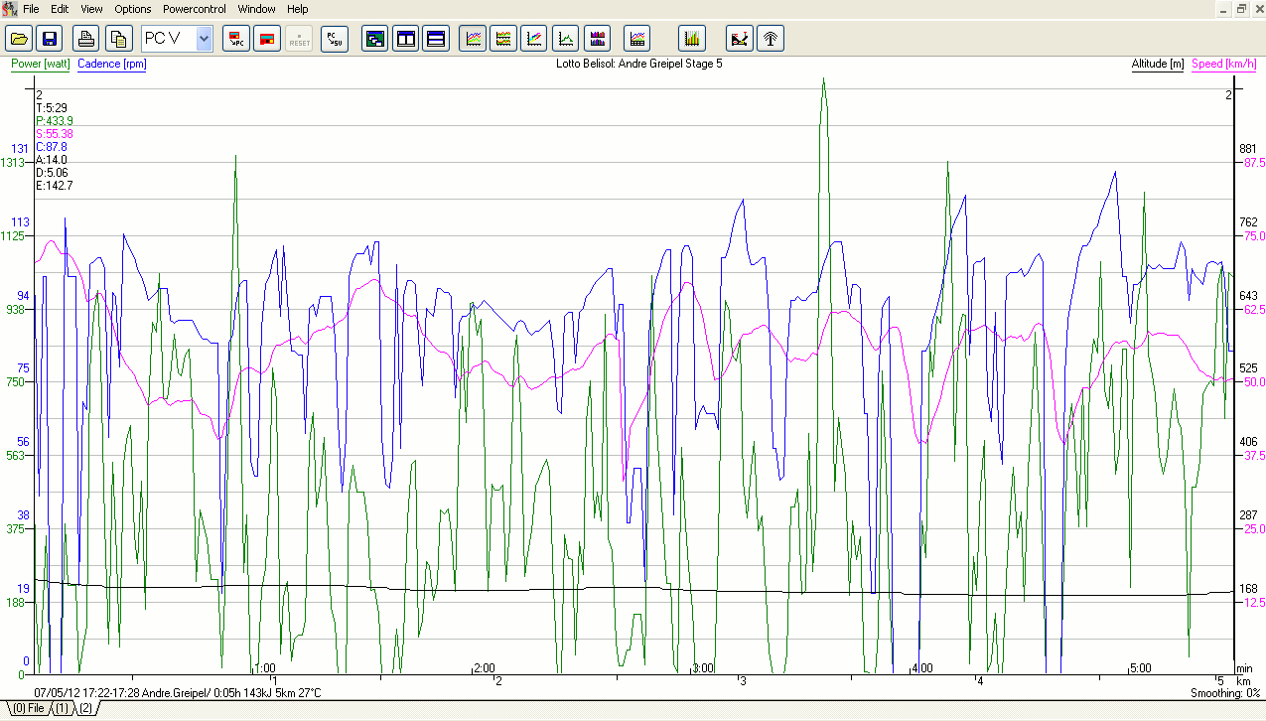This screenshot has height=721, width=1266.
Task: Click the download to PC device icon
Action: pos(236,39)
